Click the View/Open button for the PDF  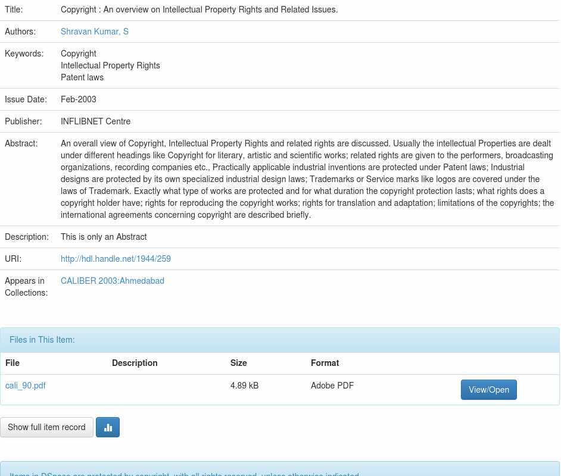coord(488,390)
